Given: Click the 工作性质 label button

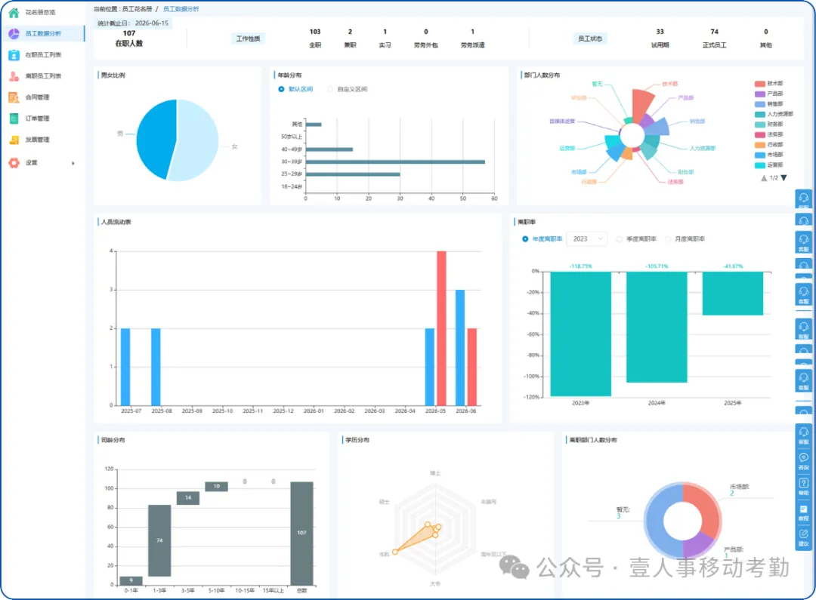Looking at the screenshot, I should [249, 38].
